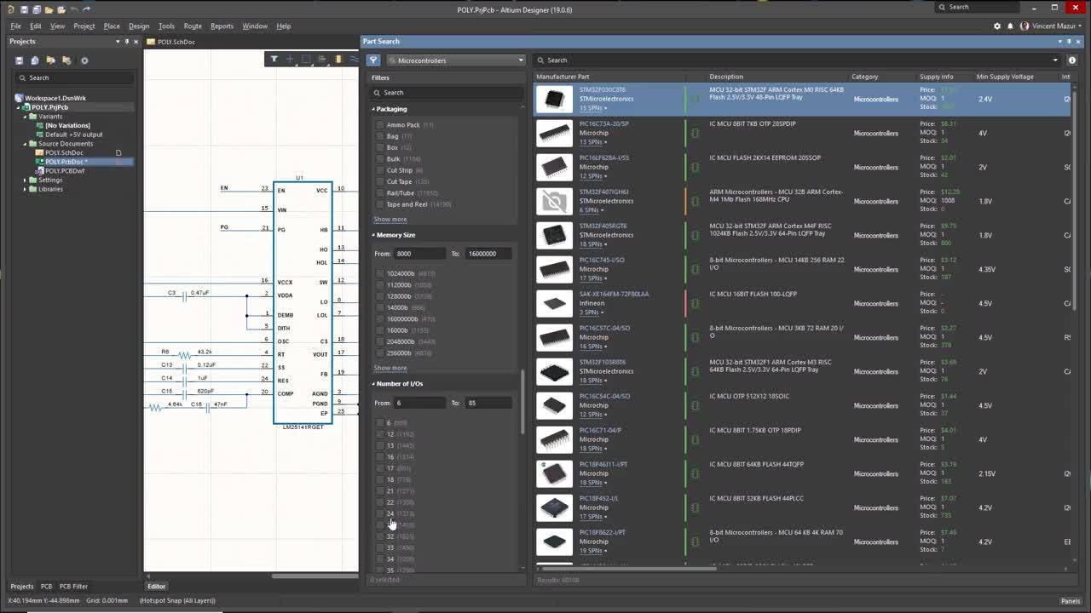Click the notifications bell icon
This screenshot has width=1091, height=613.
(x=1010, y=26)
